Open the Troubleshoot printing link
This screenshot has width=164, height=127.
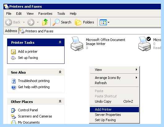pyautogui.click(x=34, y=81)
